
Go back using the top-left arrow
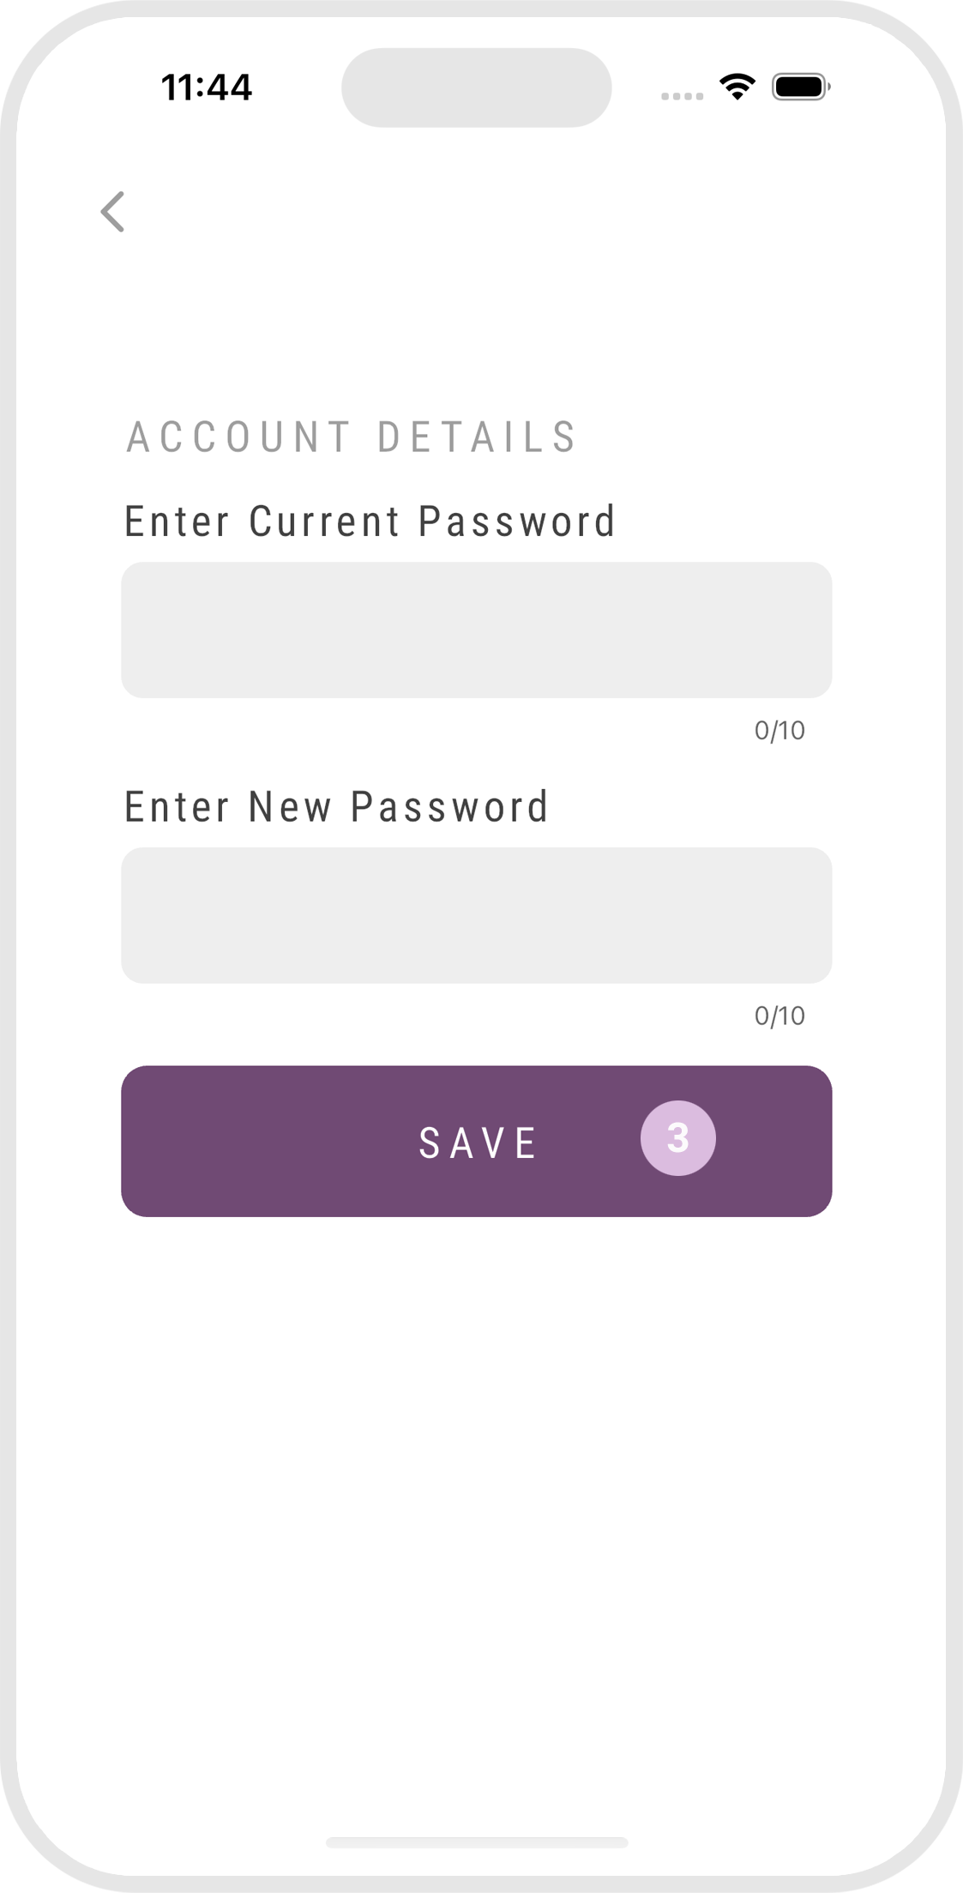[x=113, y=212]
